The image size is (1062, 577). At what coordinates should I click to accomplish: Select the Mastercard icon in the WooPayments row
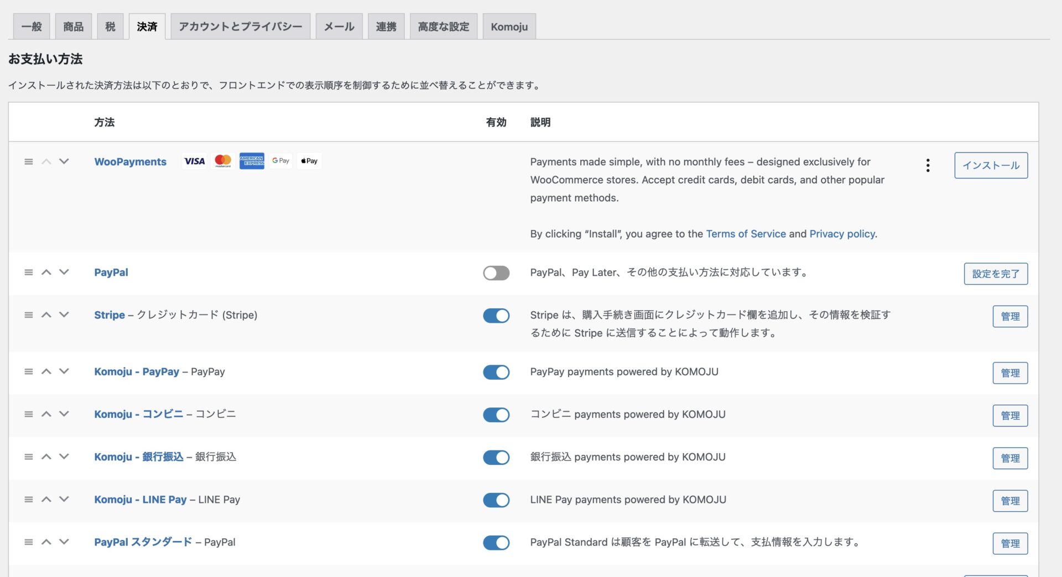pyautogui.click(x=223, y=161)
